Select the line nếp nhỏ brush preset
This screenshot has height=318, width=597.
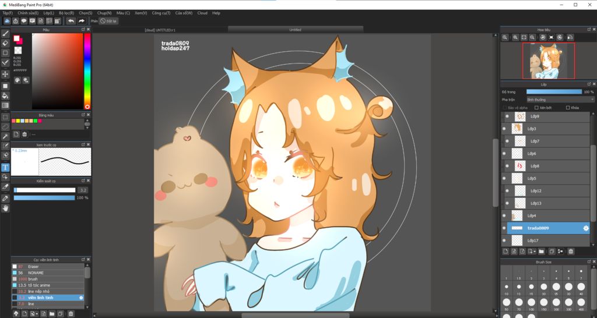[48, 291]
